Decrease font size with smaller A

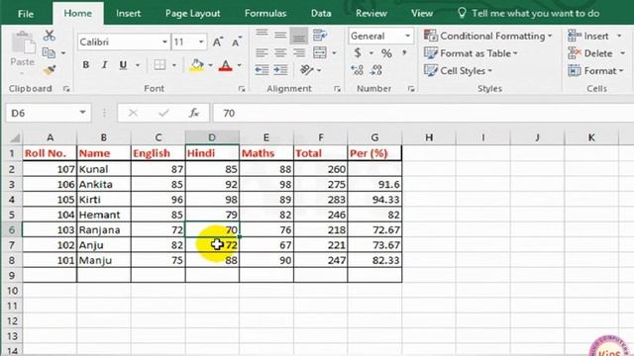(236, 42)
